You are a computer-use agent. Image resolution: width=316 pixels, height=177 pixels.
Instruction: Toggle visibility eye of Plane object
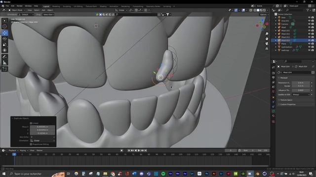[309, 44]
